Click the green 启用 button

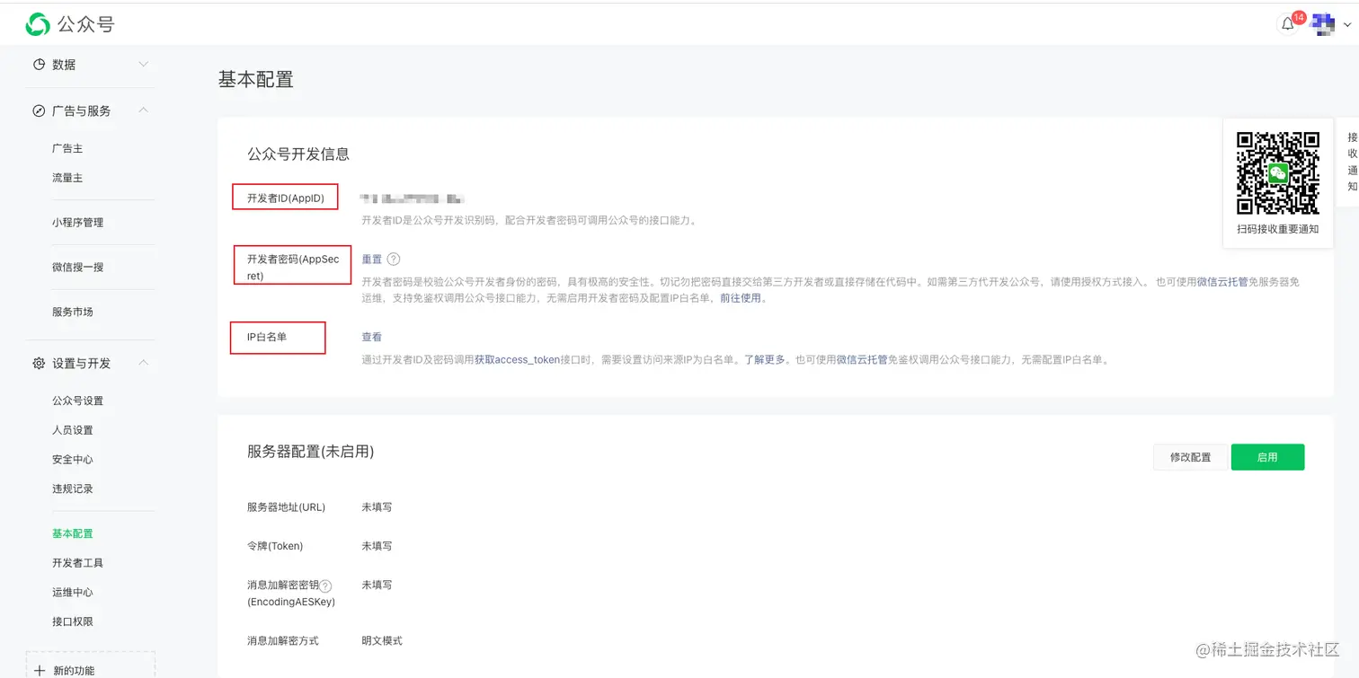1267,457
